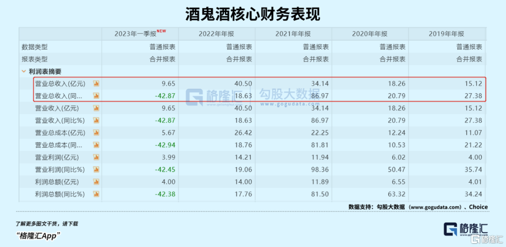Click the green -42.94 cell

165,145
